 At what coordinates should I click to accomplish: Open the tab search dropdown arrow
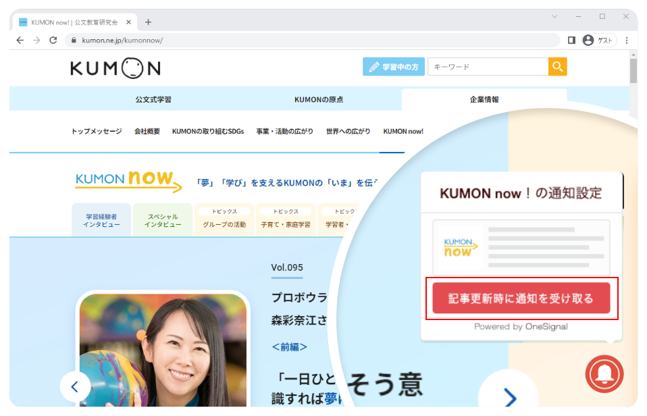[x=554, y=16]
